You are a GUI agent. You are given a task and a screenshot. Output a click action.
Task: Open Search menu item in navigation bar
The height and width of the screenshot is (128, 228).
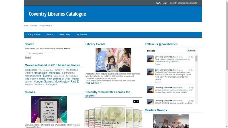(50, 34)
